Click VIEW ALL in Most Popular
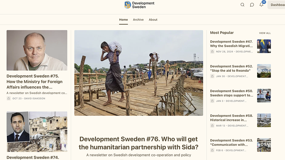 (x=265, y=33)
